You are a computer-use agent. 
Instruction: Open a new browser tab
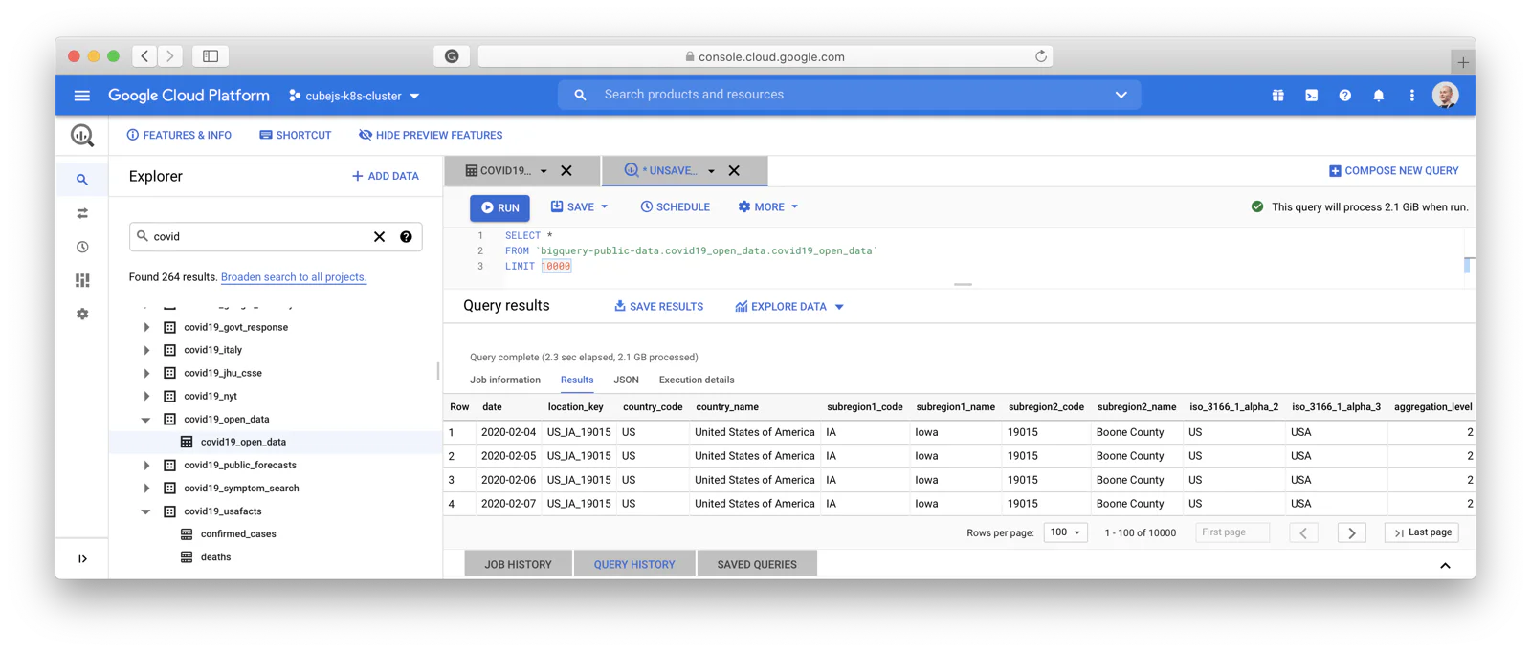click(x=1463, y=62)
